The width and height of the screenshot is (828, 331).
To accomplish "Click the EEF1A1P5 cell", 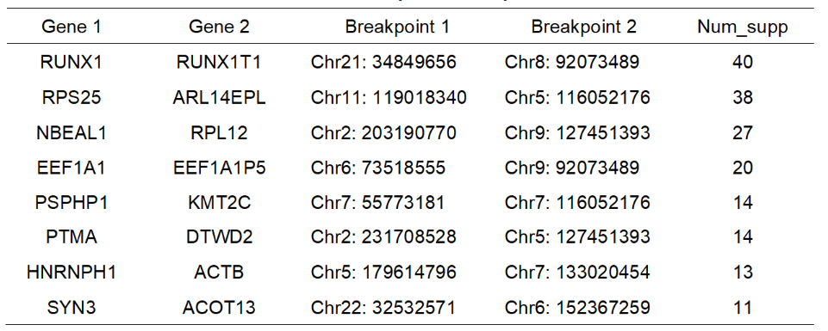I will click(x=219, y=168).
